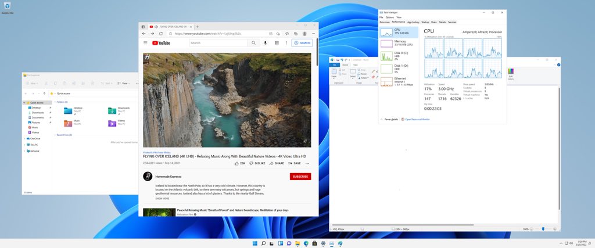Select Disk 0 (C:) performance entry
Viewport: 595px width, 248px height.
tap(399, 56)
